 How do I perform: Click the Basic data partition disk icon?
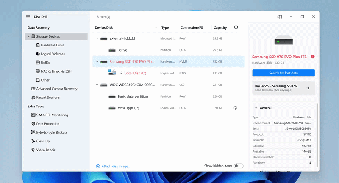112,96
